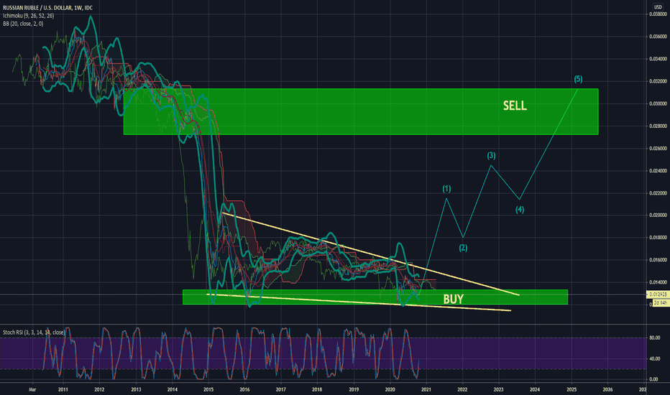Screen dimensions: 670x395
Task: Click the 2026 label on time axis
Action: click(x=607, y=389)
